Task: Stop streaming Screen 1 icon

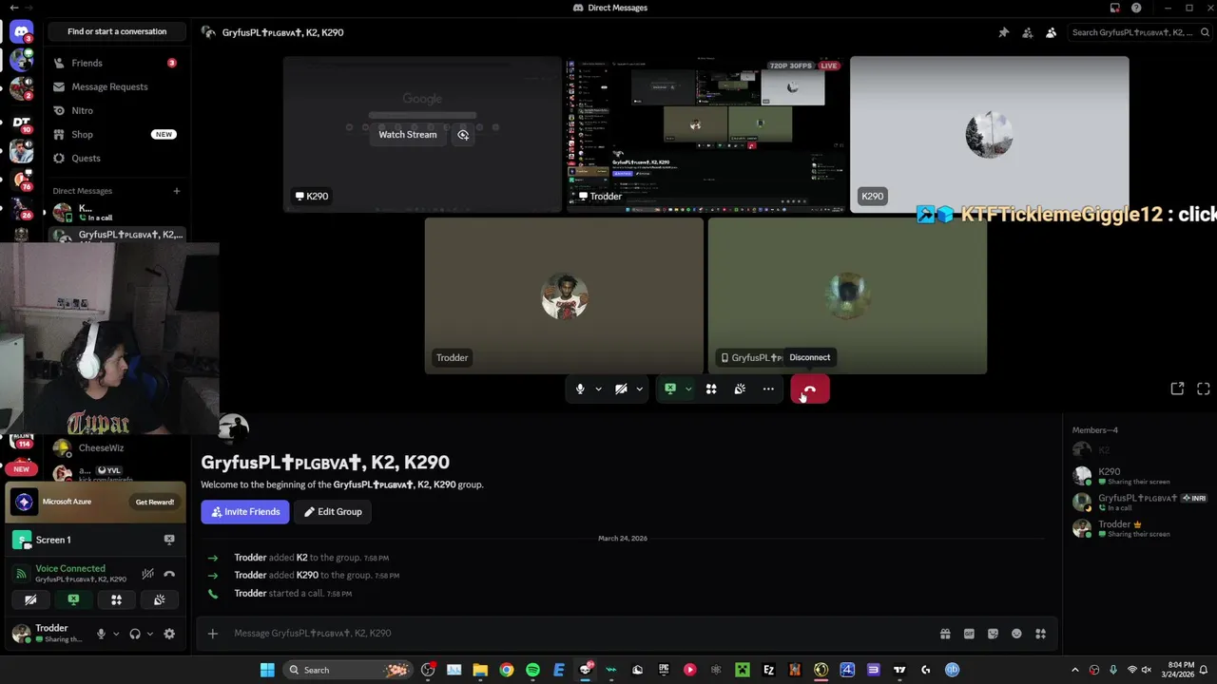Action: [169, 540]
